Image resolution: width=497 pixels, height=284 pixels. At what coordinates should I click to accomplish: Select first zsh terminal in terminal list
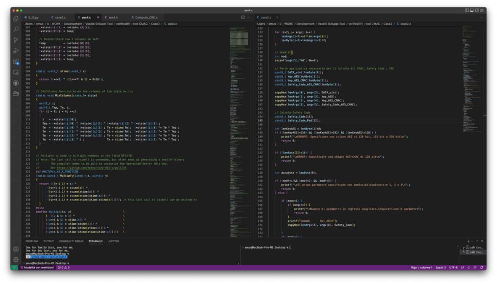click(x=474, y=247)
